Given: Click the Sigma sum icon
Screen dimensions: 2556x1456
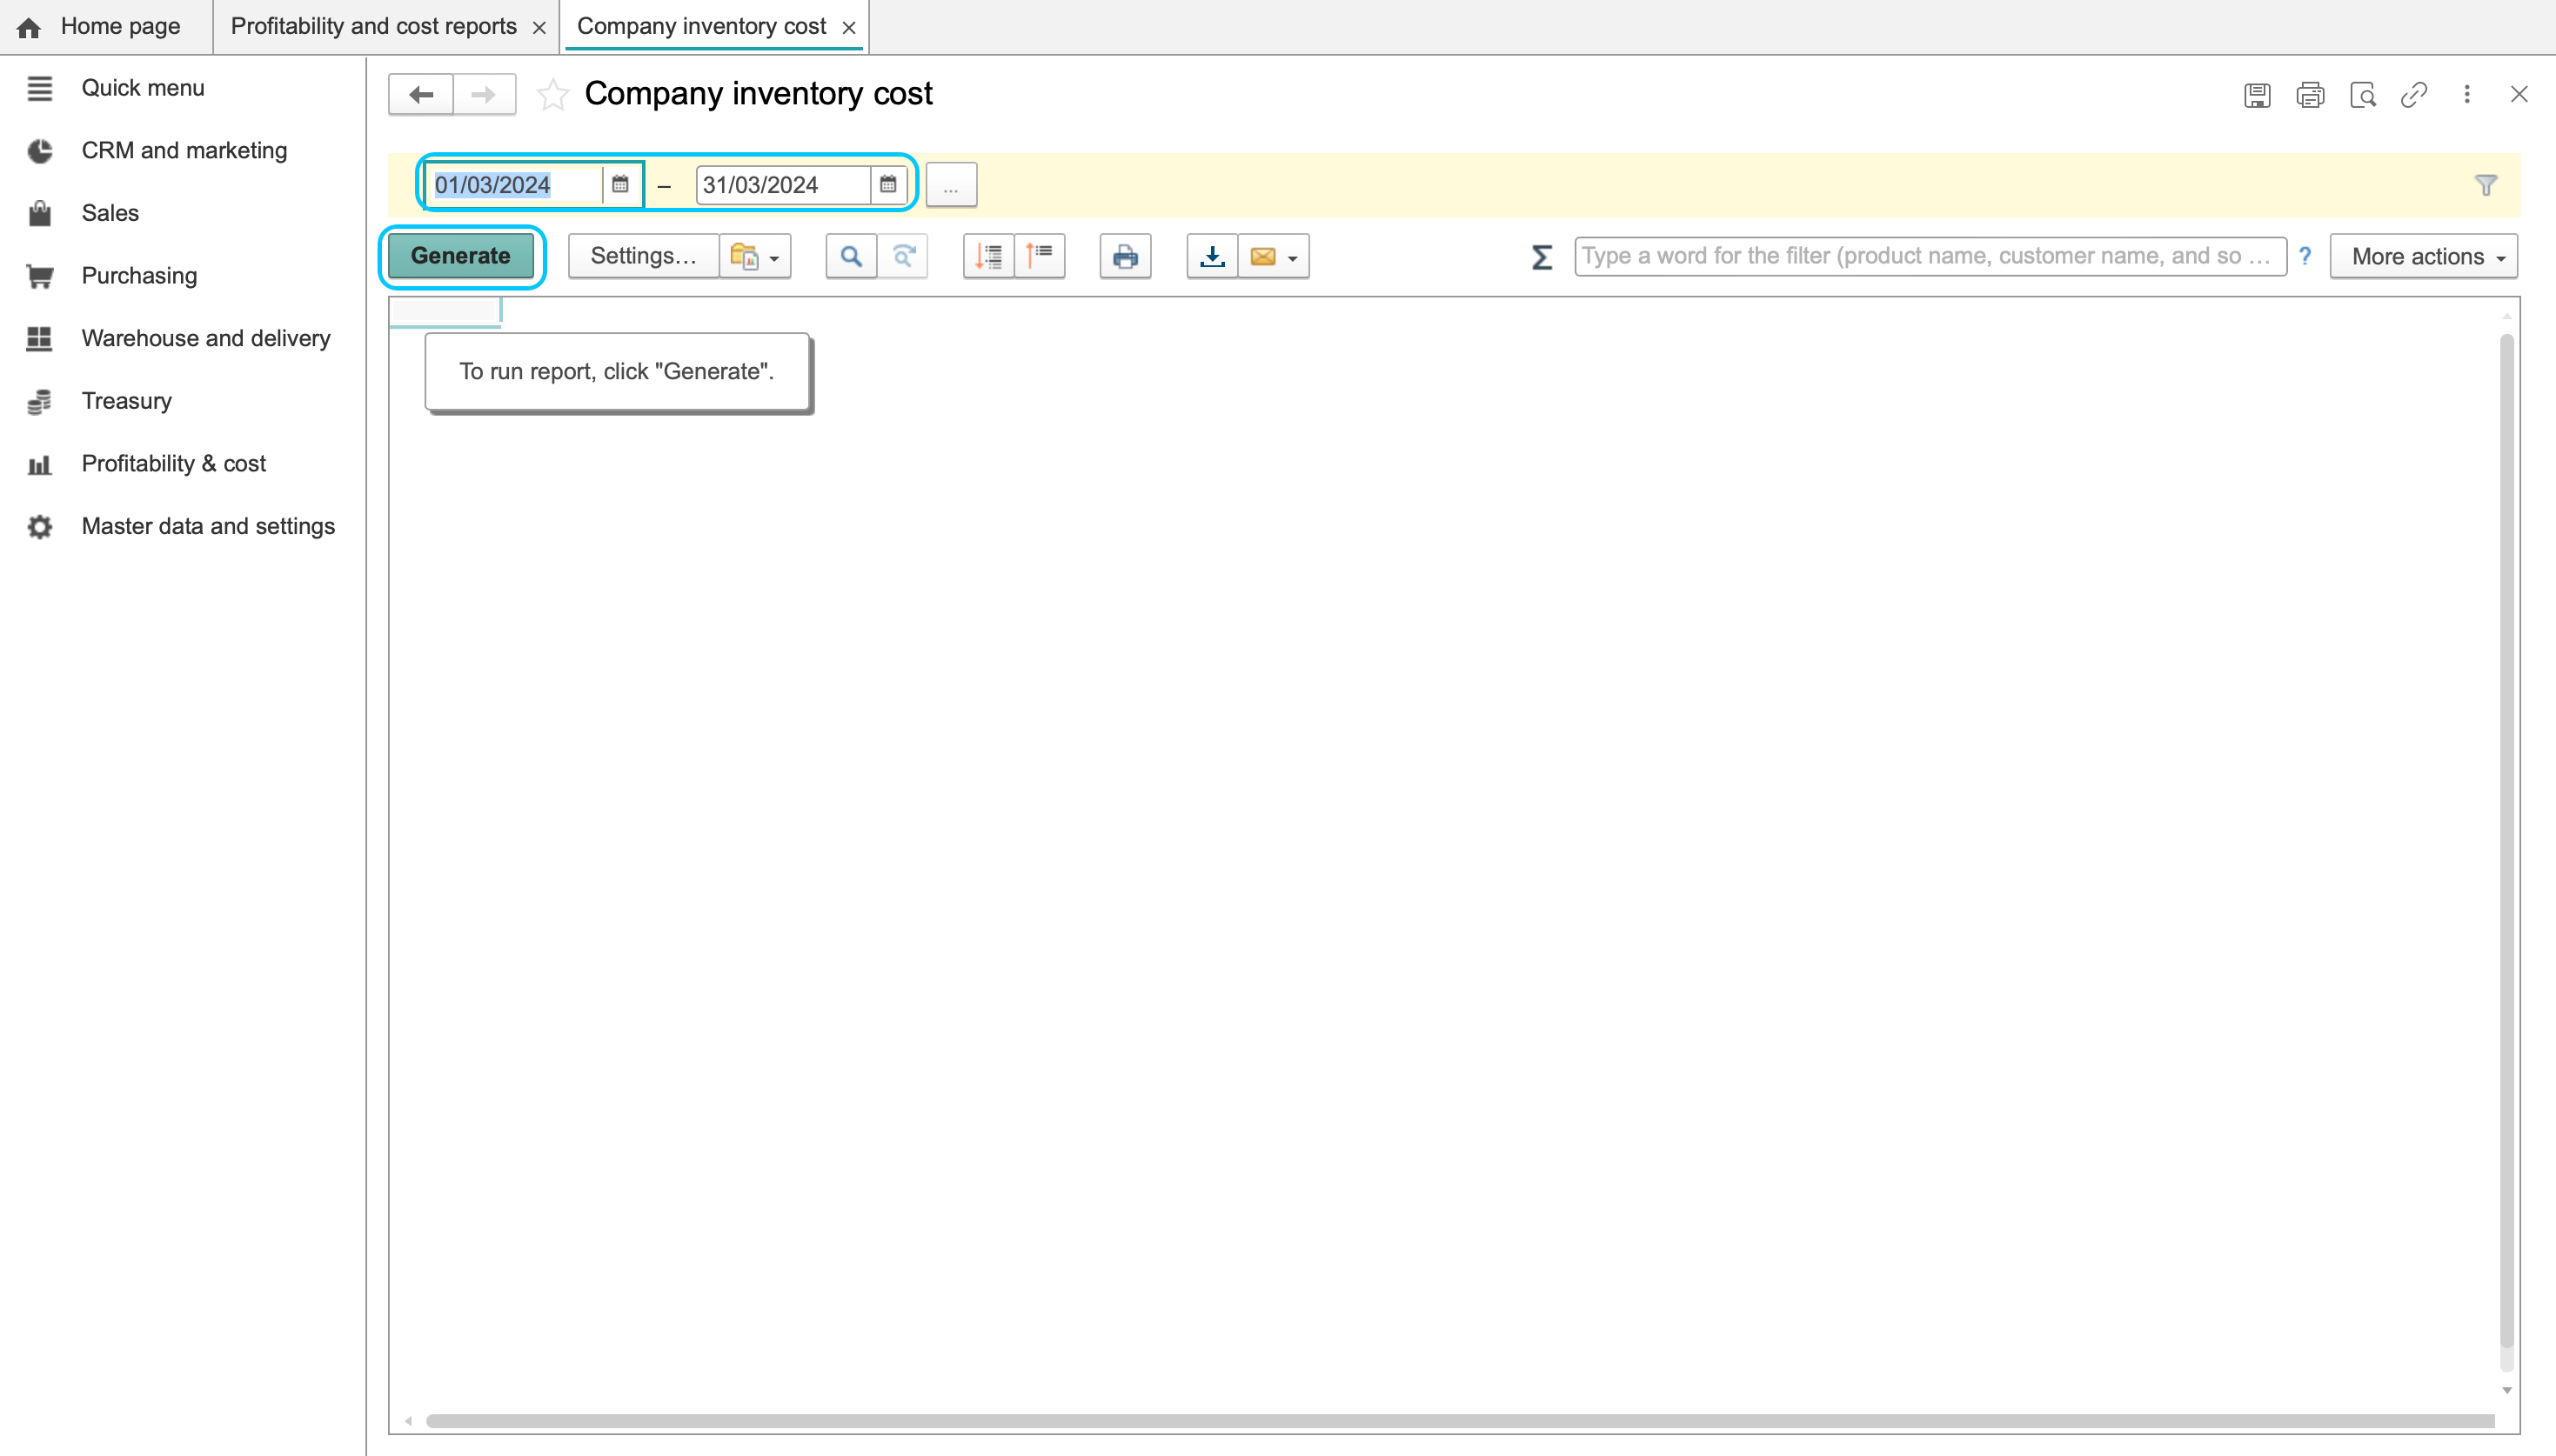Looking at the screenshot, I should click(1542, 257).
